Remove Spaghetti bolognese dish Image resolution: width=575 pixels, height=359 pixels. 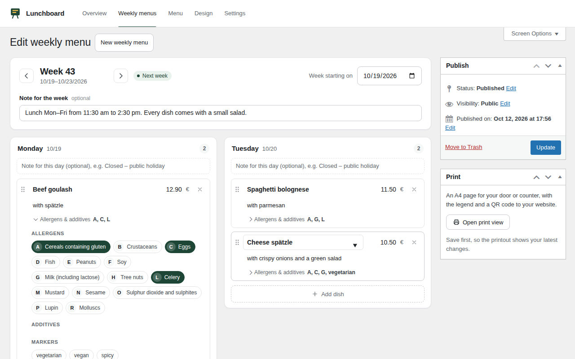pyautogui.click(x=414, y=189)
